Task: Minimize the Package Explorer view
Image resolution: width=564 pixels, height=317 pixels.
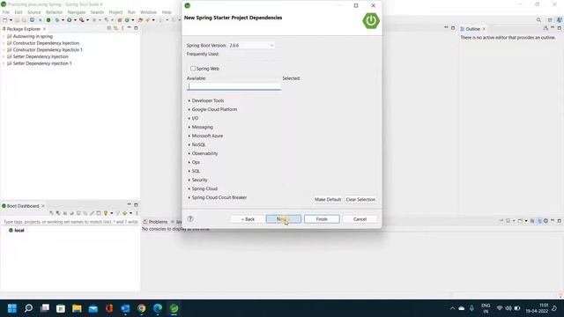Action: pos(130,28)
